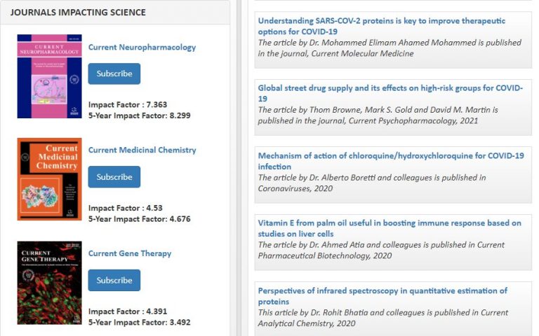Open the global street drug supply article
This screenshot has width=539, height=336.
390,93
